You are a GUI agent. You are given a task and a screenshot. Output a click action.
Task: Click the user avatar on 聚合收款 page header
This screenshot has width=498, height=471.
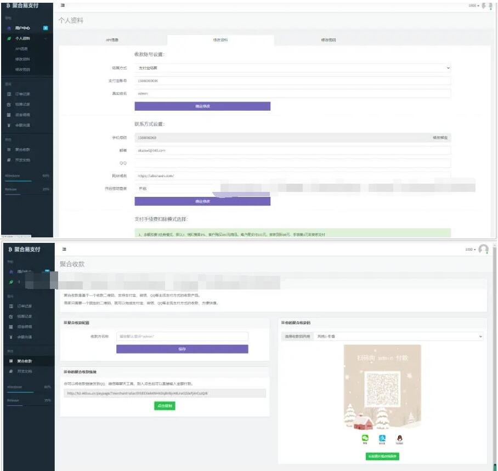[x=483, y=249]
